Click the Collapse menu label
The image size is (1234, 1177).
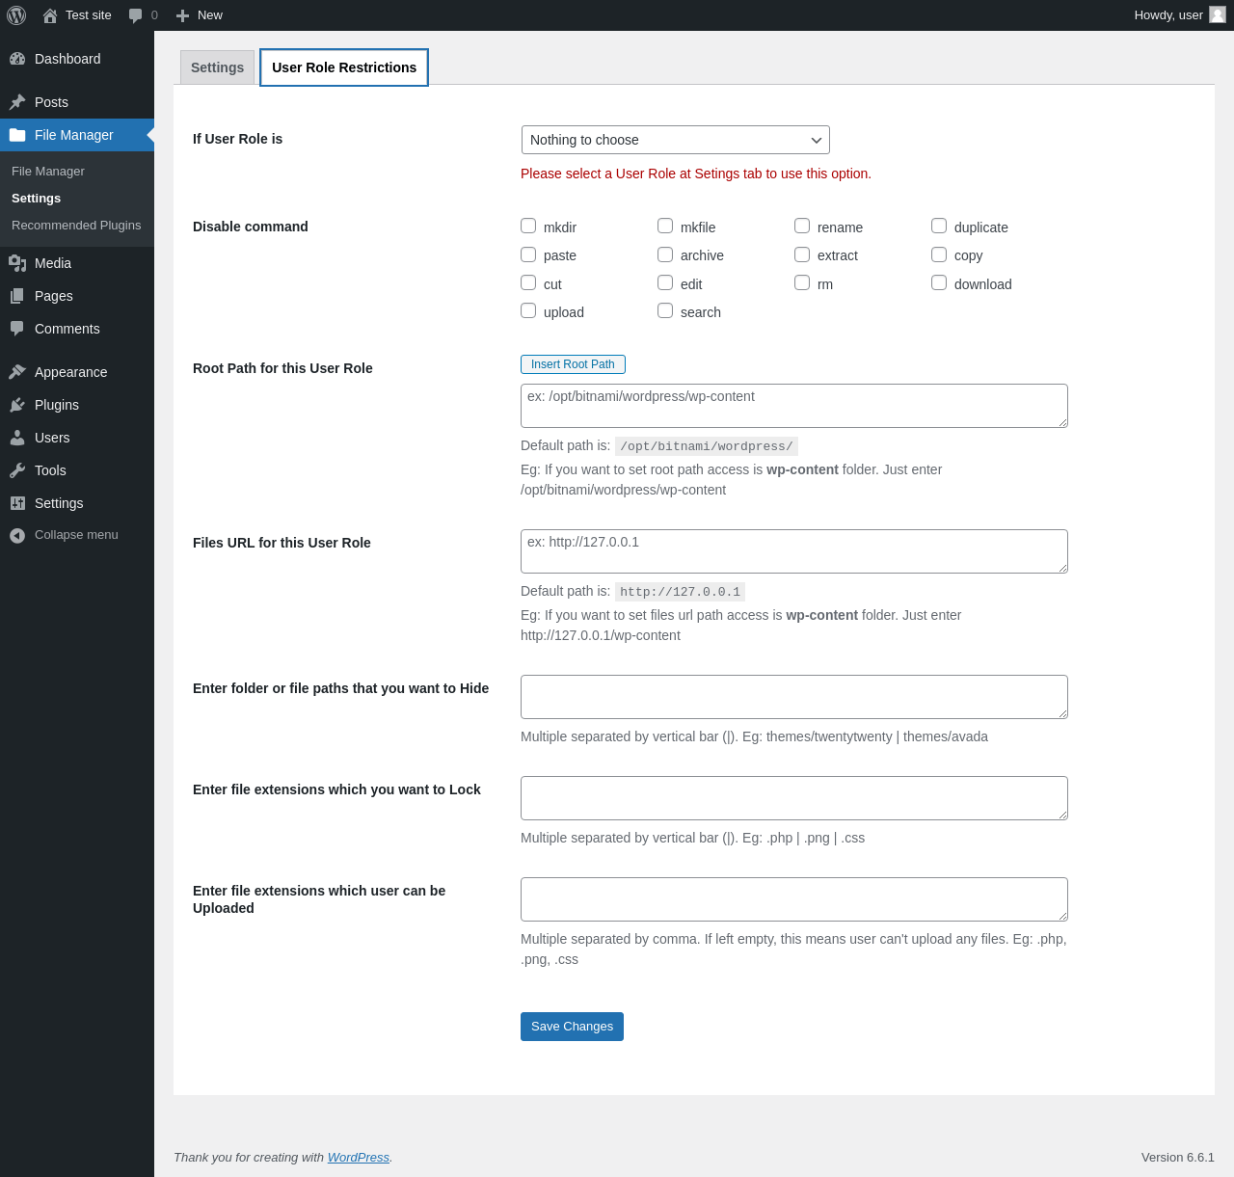76,535
